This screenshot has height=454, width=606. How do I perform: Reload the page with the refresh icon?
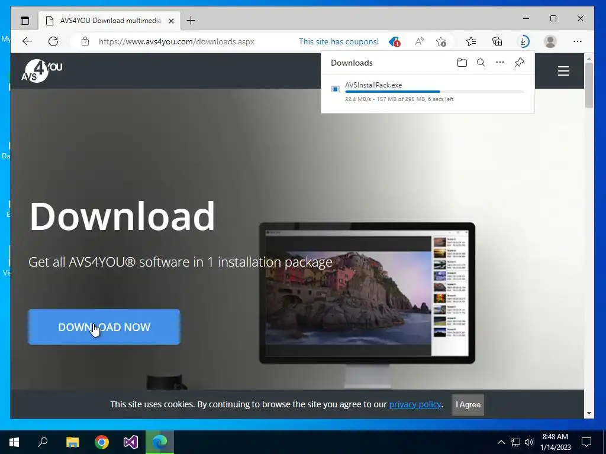(53, 41)
